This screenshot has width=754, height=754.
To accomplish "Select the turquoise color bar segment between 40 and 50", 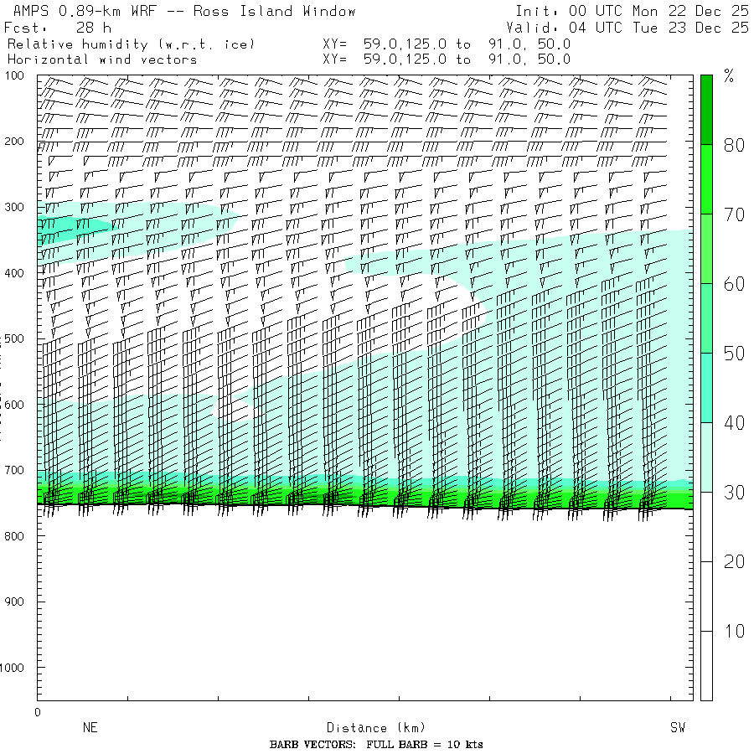I will (x=706, y=388).
